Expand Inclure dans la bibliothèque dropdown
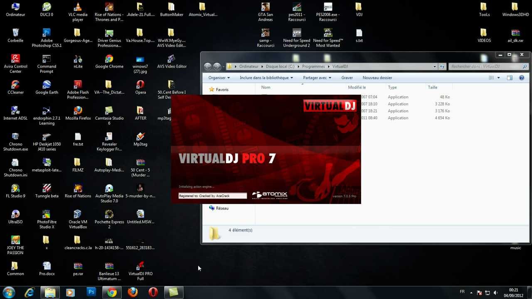Image resolution: width=532 pixels, height=299 pixels. [x=266, y=78]
